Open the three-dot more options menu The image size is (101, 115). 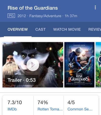pos(95,8)
